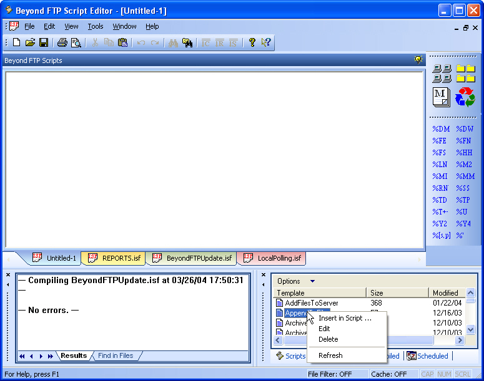
Task: Switch to the BeyondFTPUpdate.isf tab
Action: point(192,258)
